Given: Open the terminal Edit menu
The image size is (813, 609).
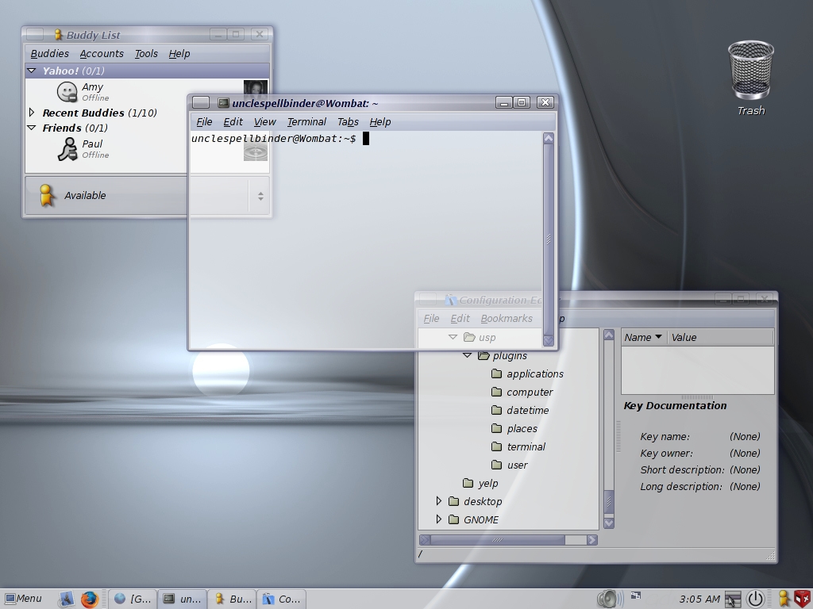Looking at the screenshot, I should coord(233,121).
